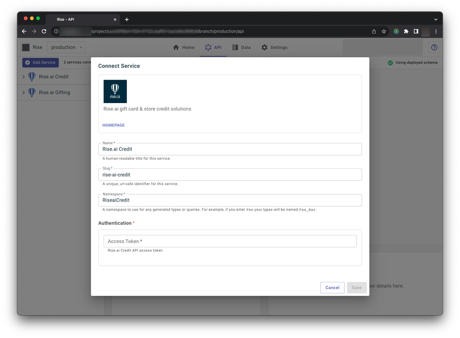This screenshot has height=338, width=460.
Task: Click the share page icon in address bar
Action: coord(374,31)
